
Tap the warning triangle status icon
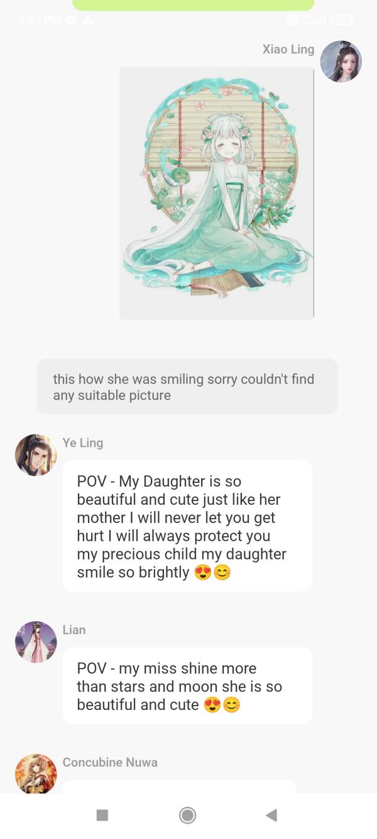pyautogui.click(x=88, y=20)
